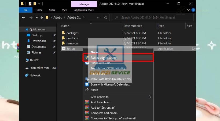Screen dimensions: 220x121
Task: Sort files by the Date modified column
Action: tap(133, 26)
